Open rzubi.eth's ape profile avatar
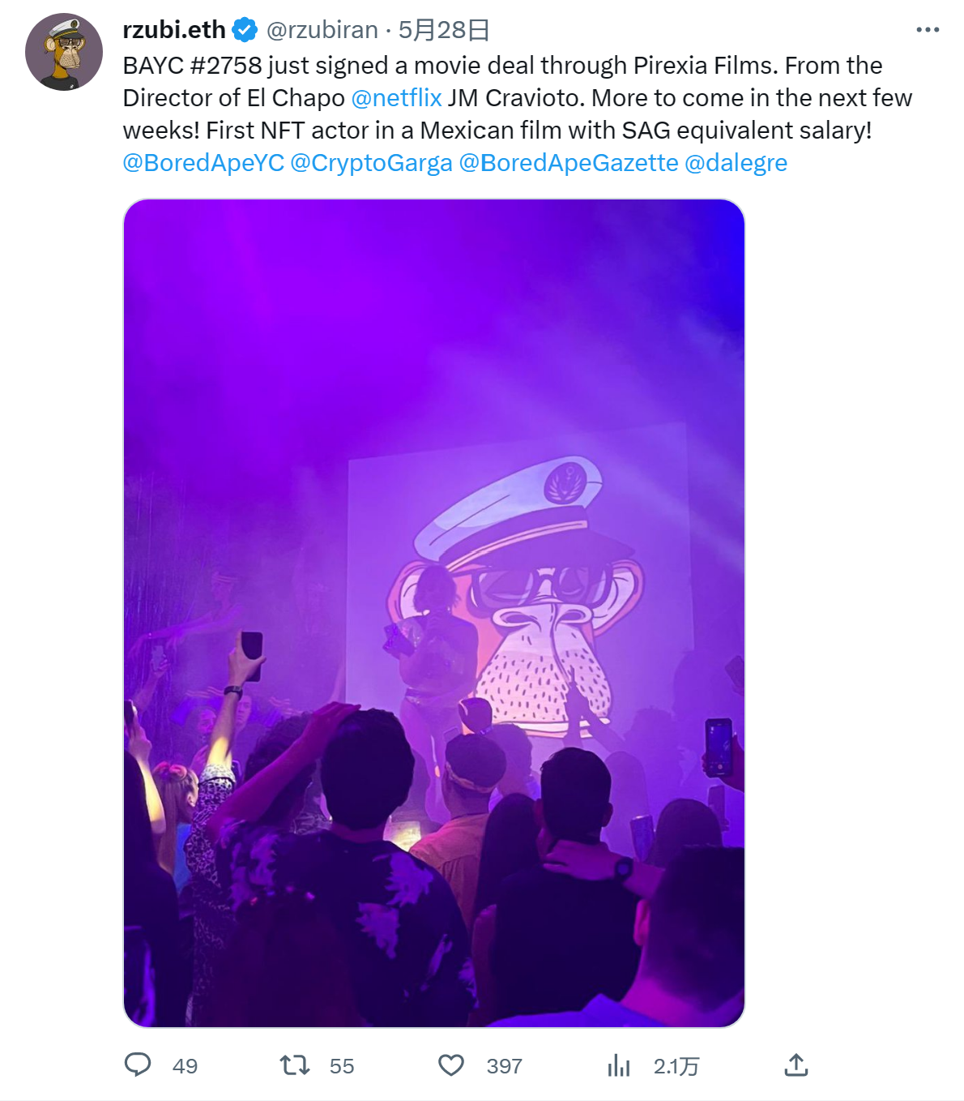The image size is (964, 1101). pyautogui.click(x=64, y=52)
